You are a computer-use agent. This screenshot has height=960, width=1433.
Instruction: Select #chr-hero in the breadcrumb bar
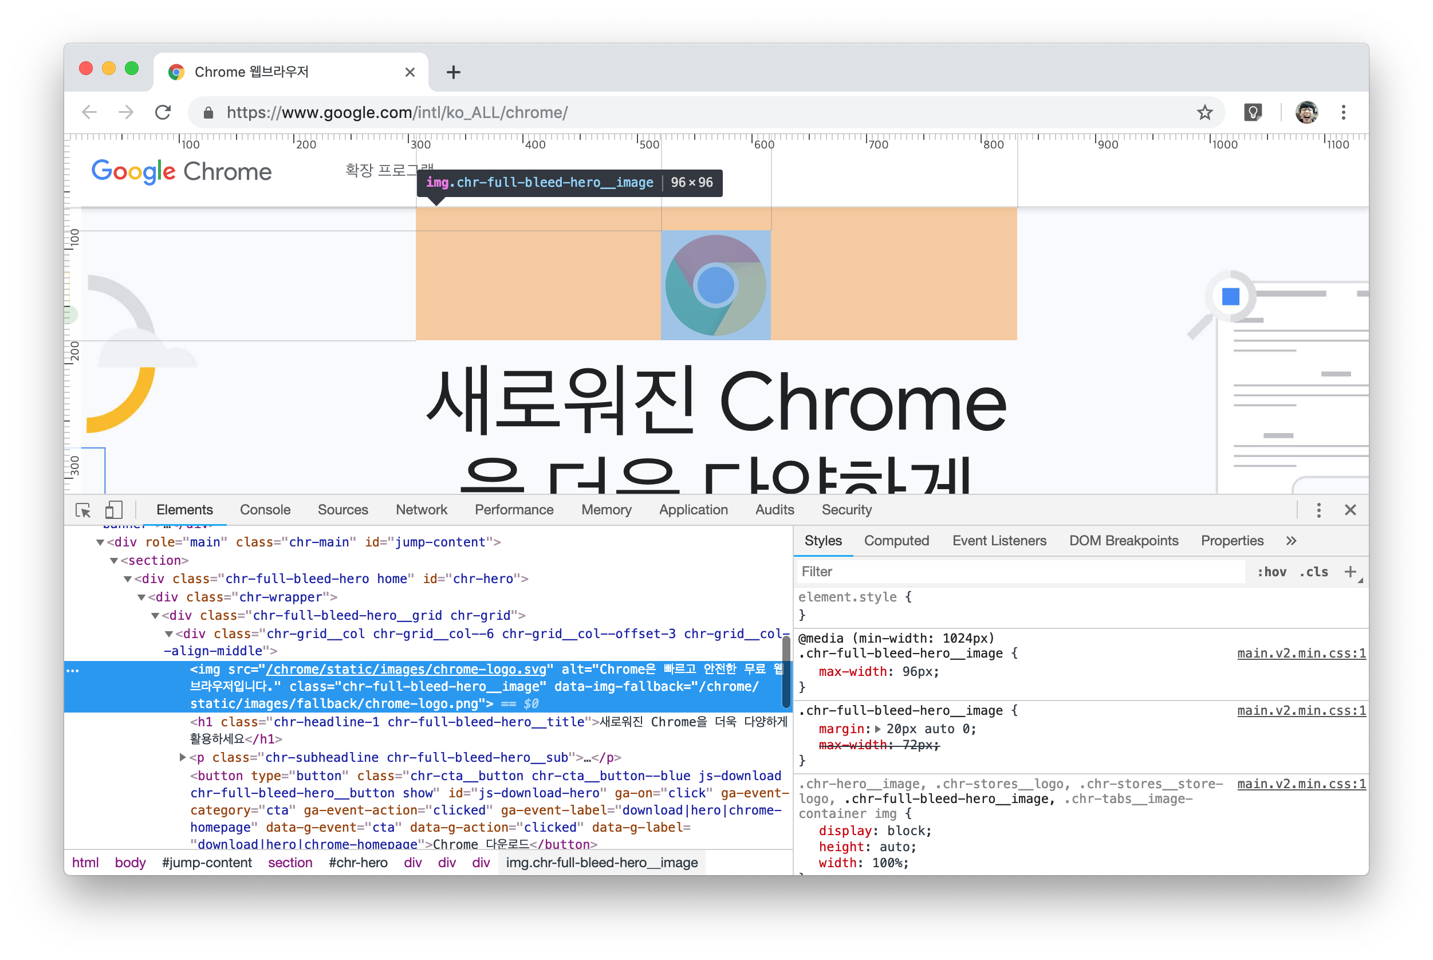[358, 863]
